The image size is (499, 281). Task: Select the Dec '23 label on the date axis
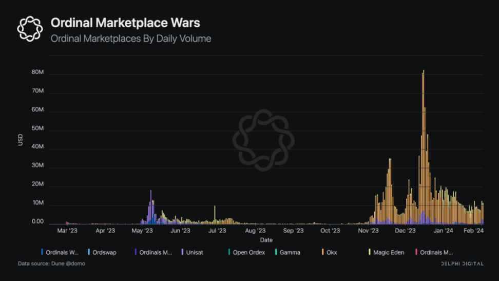[x=405, y=231]
